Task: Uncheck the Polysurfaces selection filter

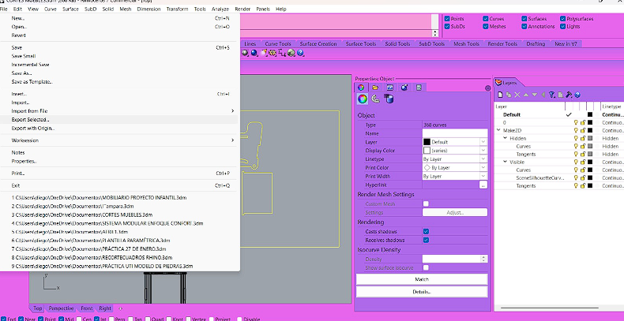Action: [563, 19]
